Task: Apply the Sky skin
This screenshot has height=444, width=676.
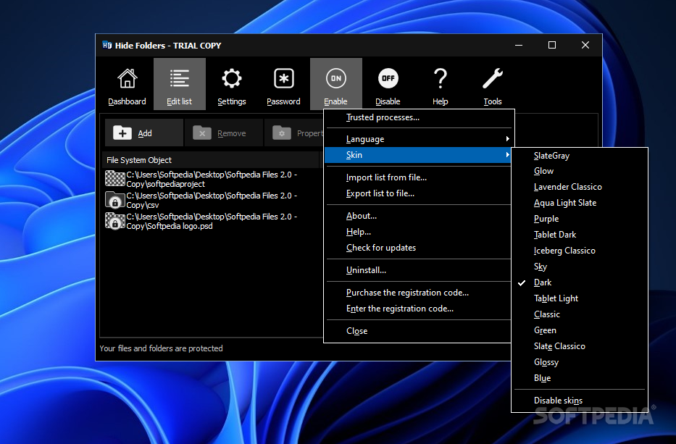Action: tap(580, 267)
